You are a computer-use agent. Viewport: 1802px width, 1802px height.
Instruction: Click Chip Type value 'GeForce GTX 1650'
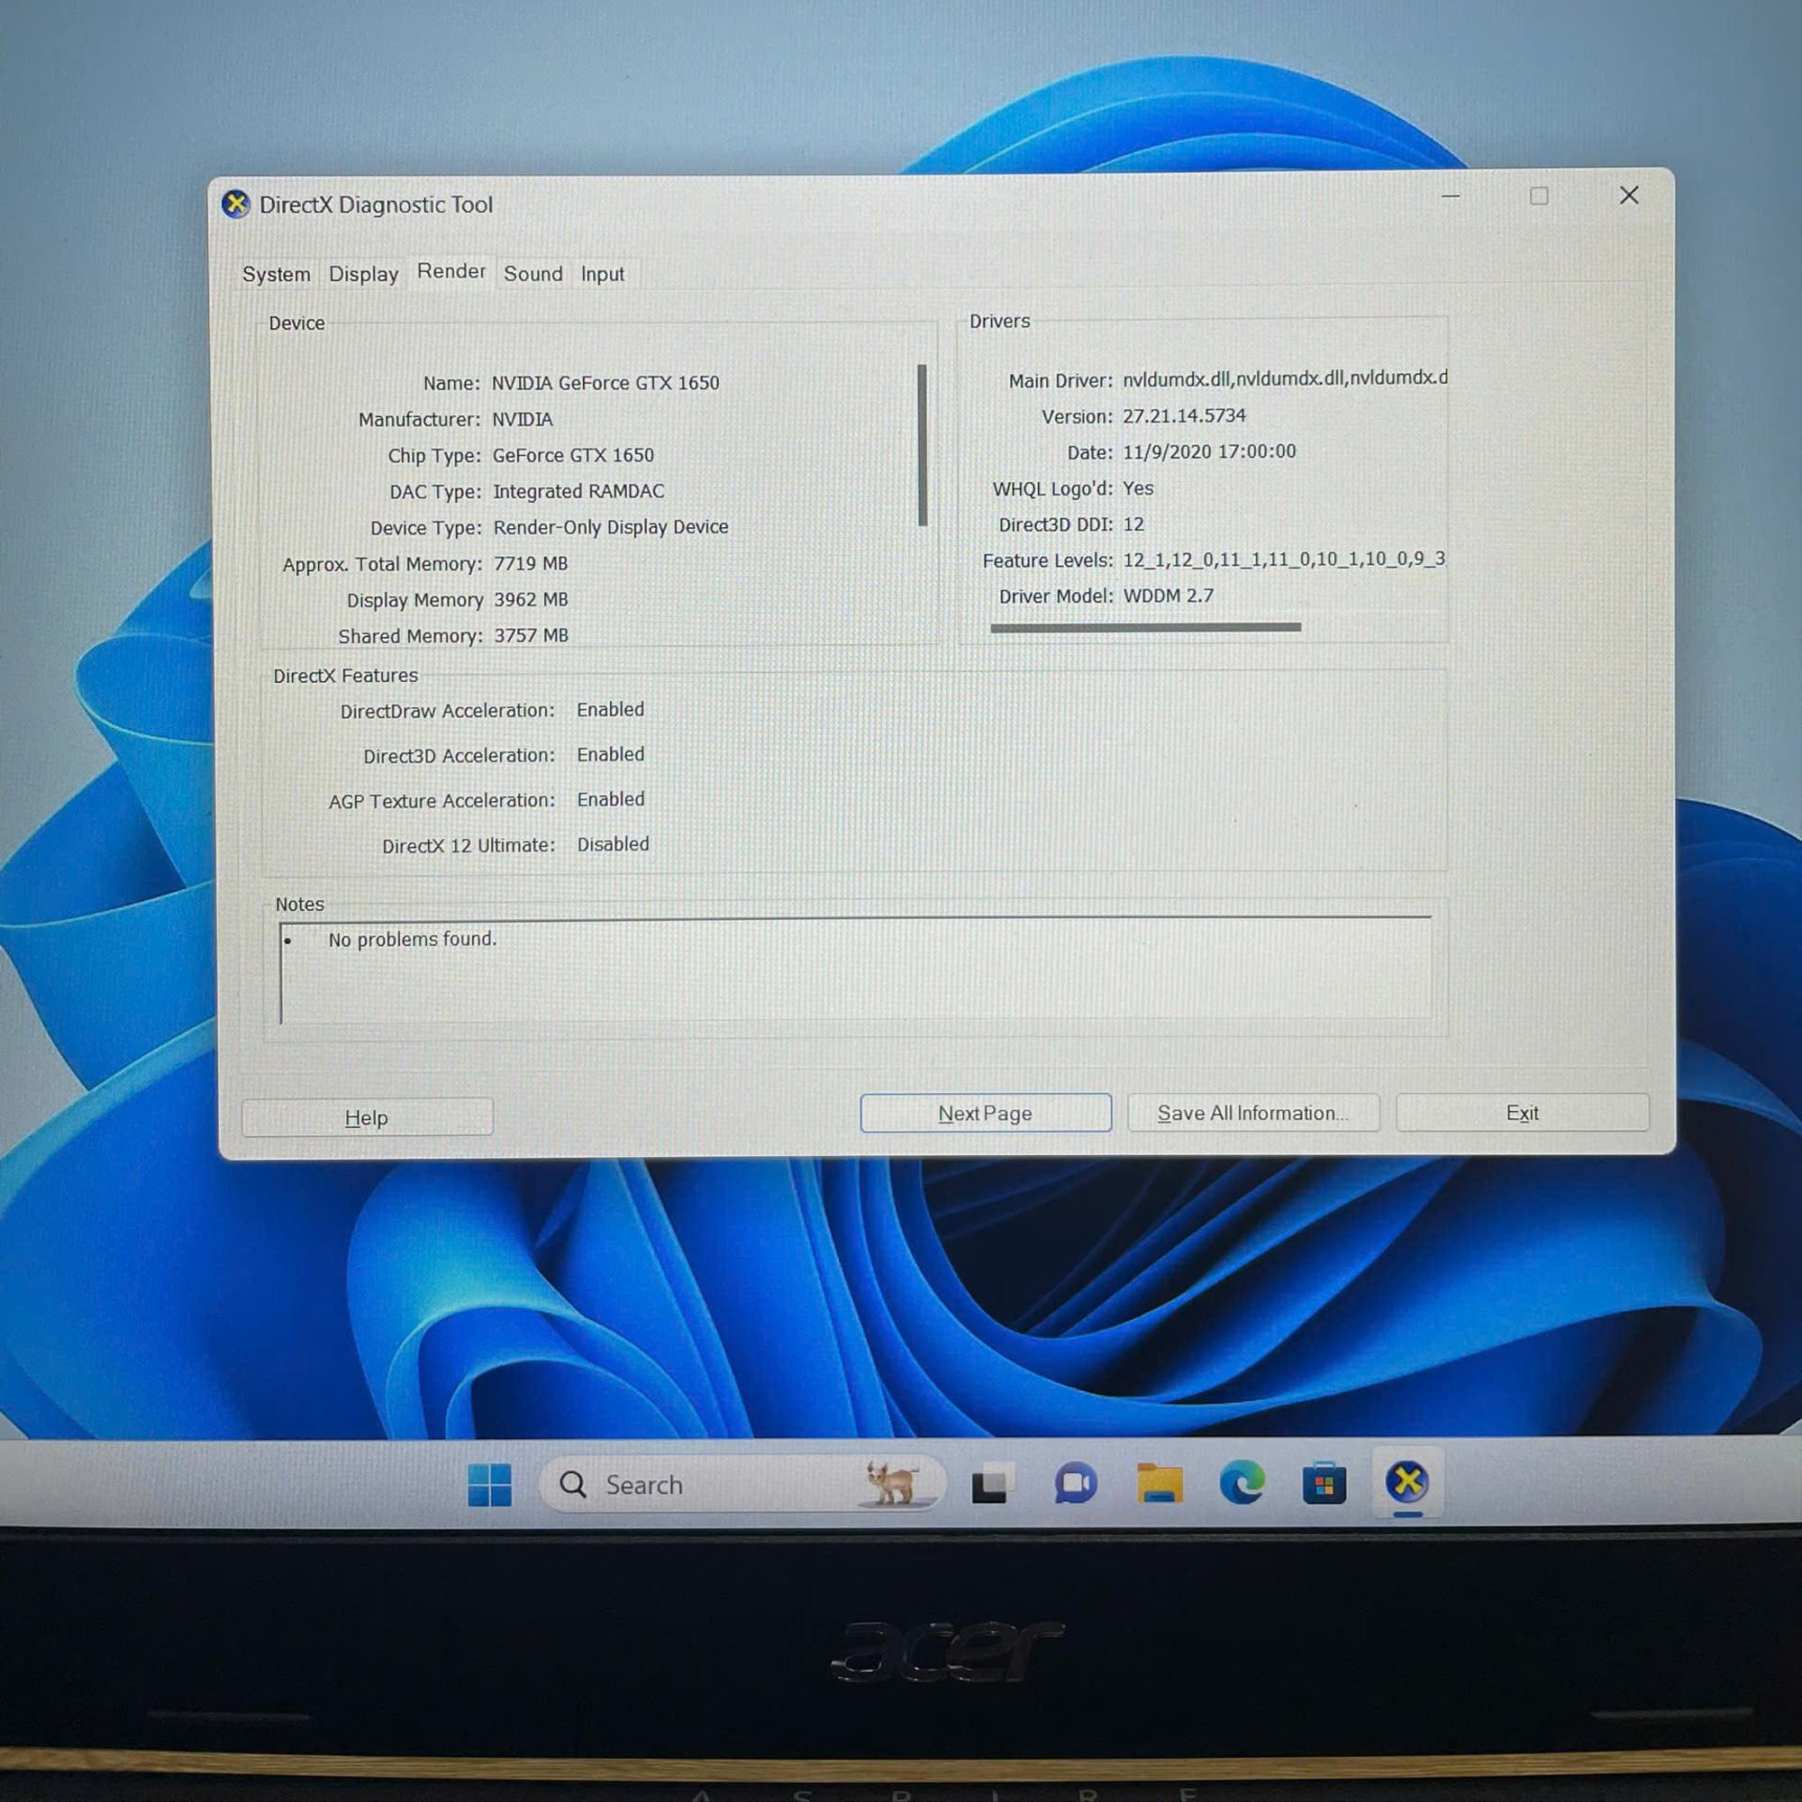(x=573, y=455)
